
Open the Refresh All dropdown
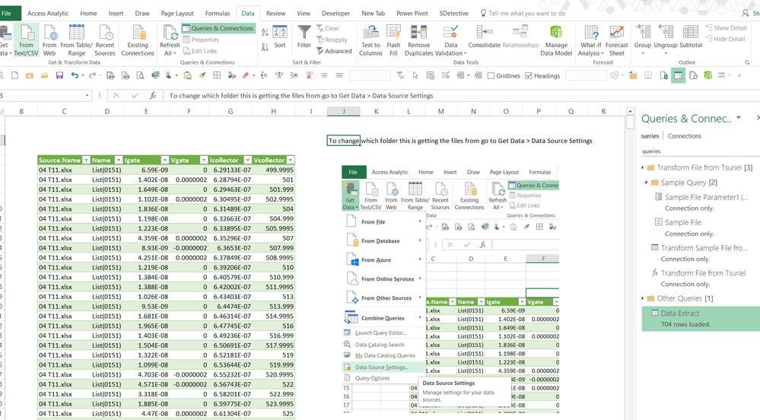[170, 53]
